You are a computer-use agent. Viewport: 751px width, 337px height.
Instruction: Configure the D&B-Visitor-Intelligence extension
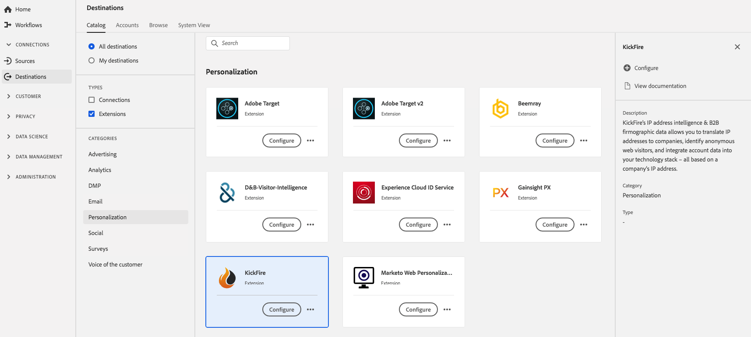click(x=282, y=225)
